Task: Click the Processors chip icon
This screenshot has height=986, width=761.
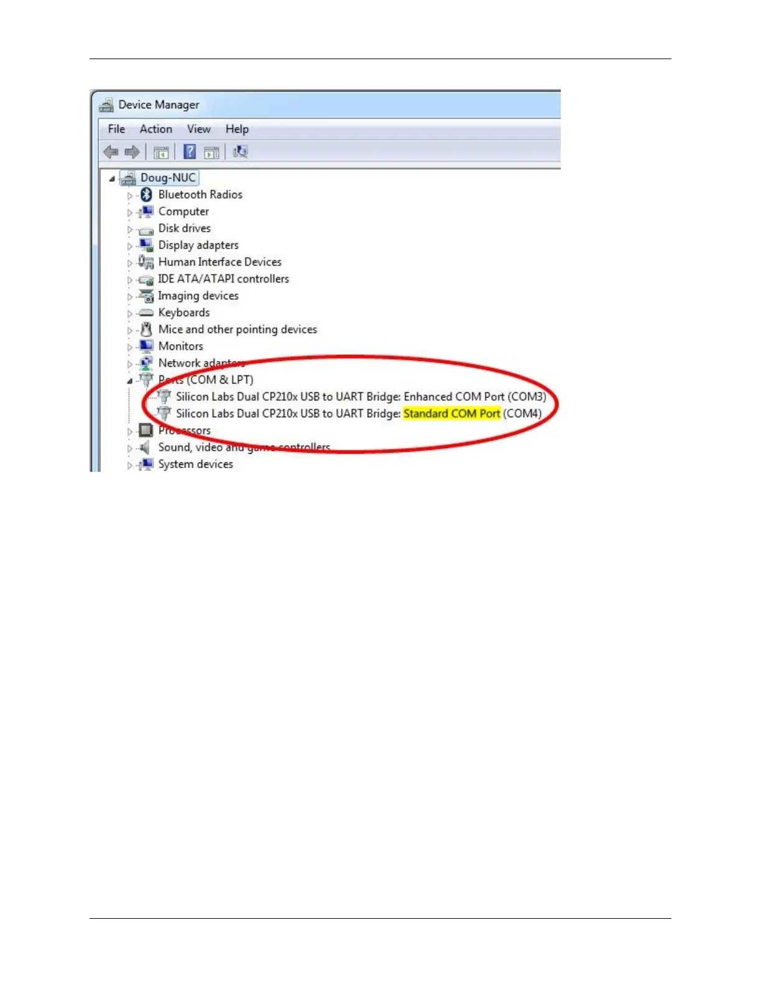Action: point(146,430)
